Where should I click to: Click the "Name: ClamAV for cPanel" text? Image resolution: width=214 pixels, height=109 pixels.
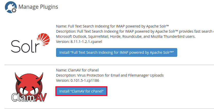pos(77,70)
